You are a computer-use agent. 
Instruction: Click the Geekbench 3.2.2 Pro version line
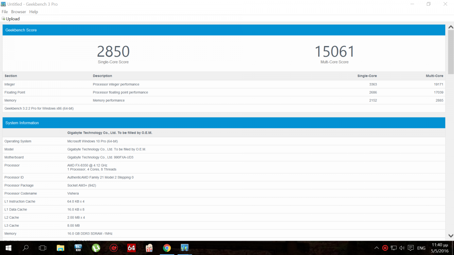click(39, 108)
